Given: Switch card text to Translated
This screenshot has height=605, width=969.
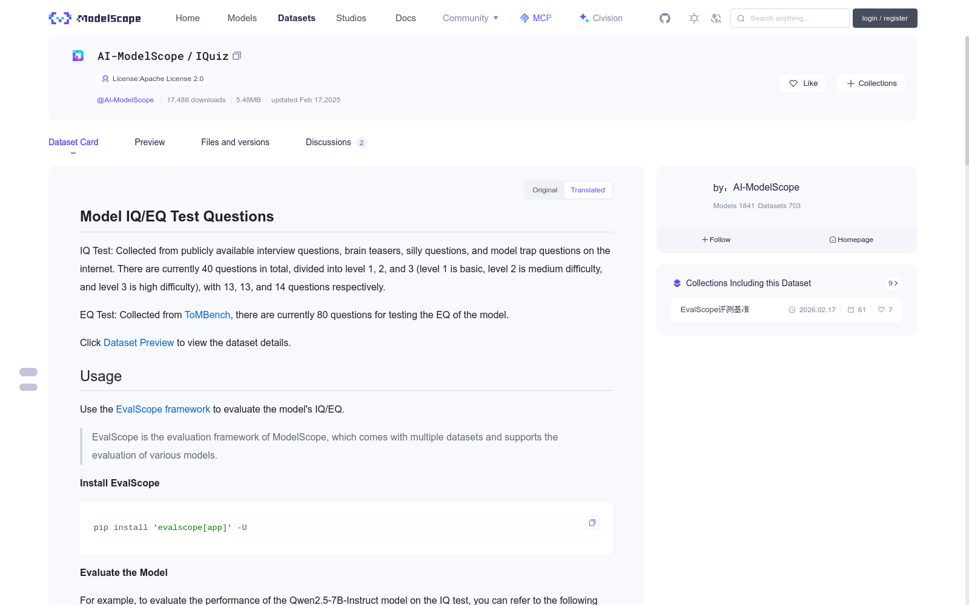Looking at the screenshot, I should click(587, 190).
